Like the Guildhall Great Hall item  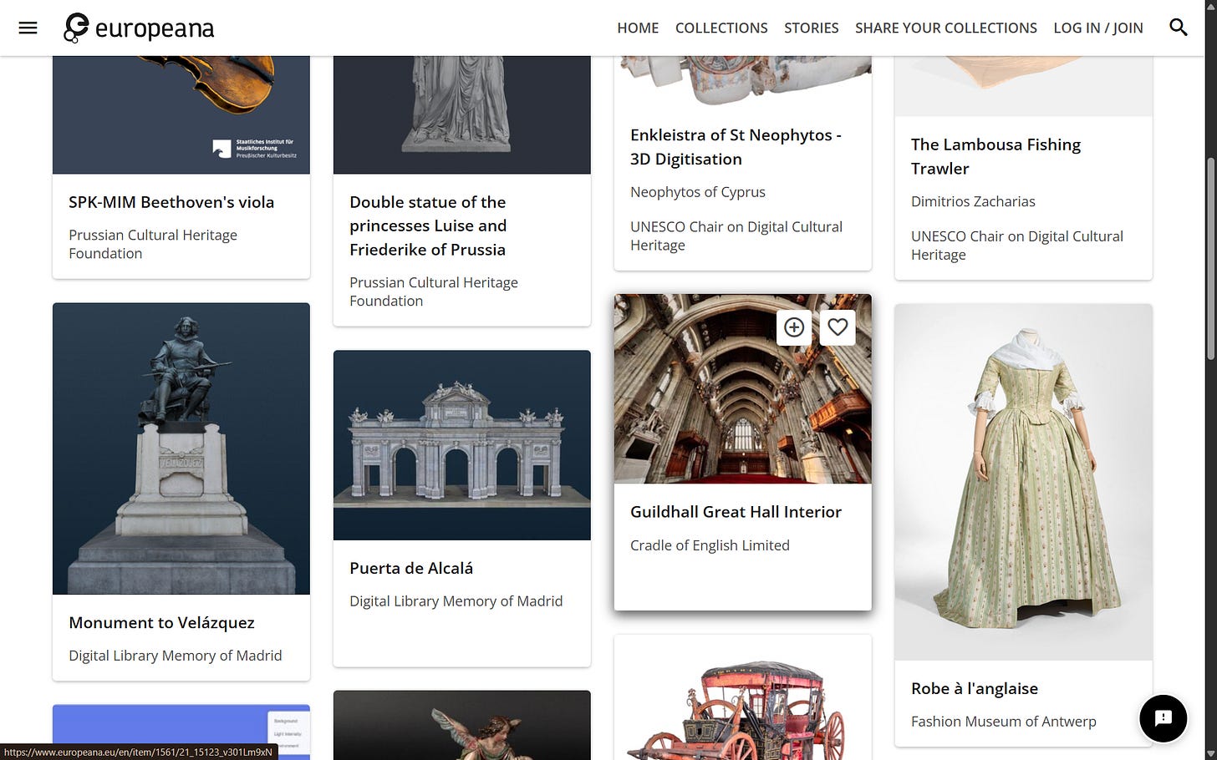click(838, 327)
